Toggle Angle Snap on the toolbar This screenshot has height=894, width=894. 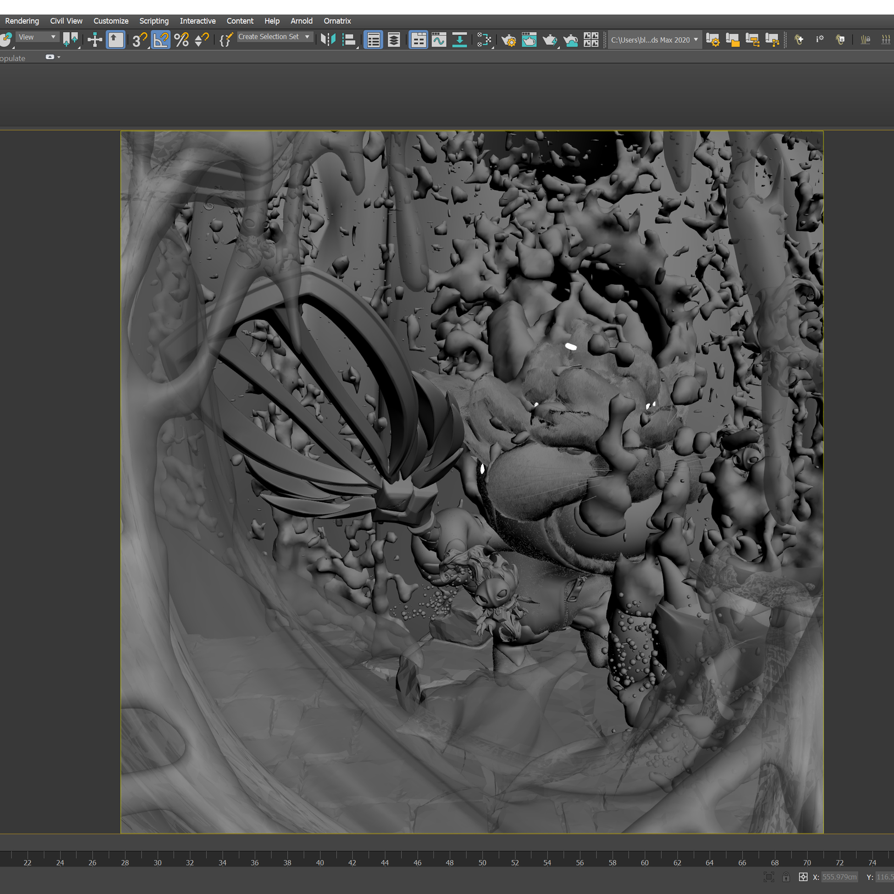pyautogui.click(x=161, y=40)
